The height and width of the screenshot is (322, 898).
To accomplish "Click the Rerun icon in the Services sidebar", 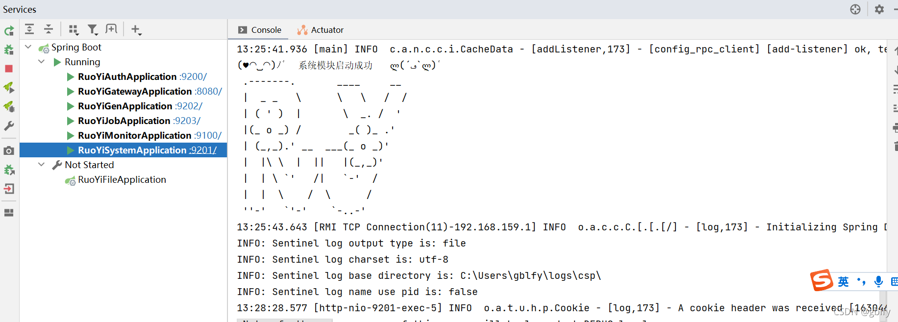I will point(9,31).
